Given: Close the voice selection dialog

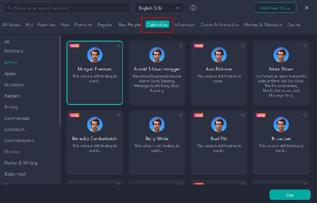Looking at the screenshot, I should (x=307, y=8).
